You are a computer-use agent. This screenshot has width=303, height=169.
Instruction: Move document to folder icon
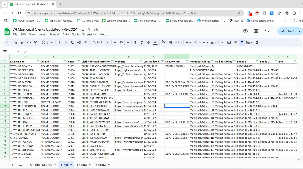89,29
